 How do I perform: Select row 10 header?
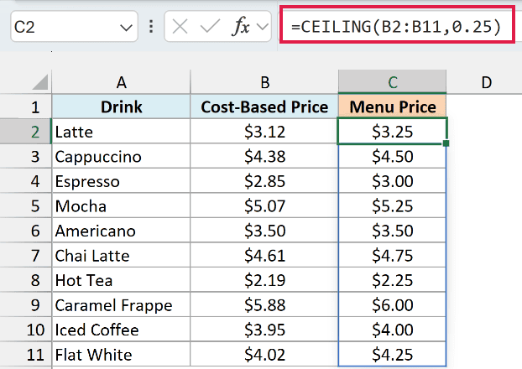pyautogui.click(x=26, y=330)
